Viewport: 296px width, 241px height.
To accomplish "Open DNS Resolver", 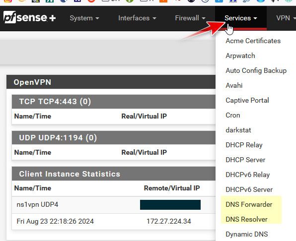I will coord(246,220).
